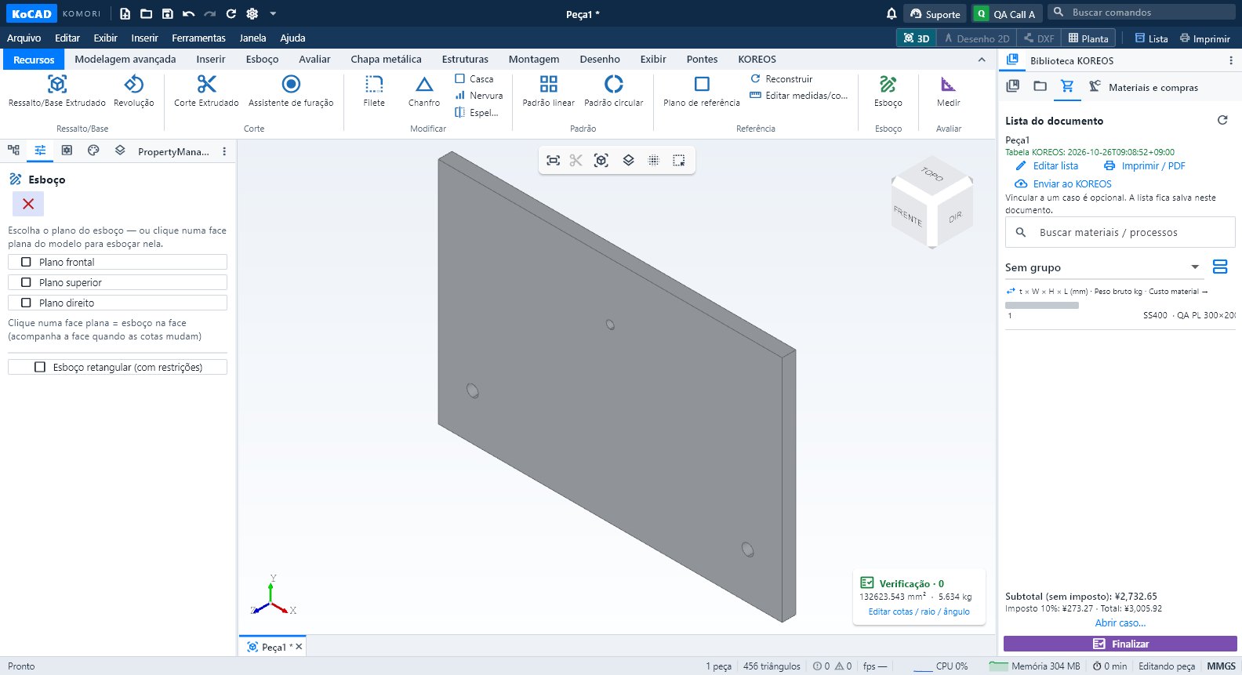
Task: Activate the Revolução tool
Action: 134,91
